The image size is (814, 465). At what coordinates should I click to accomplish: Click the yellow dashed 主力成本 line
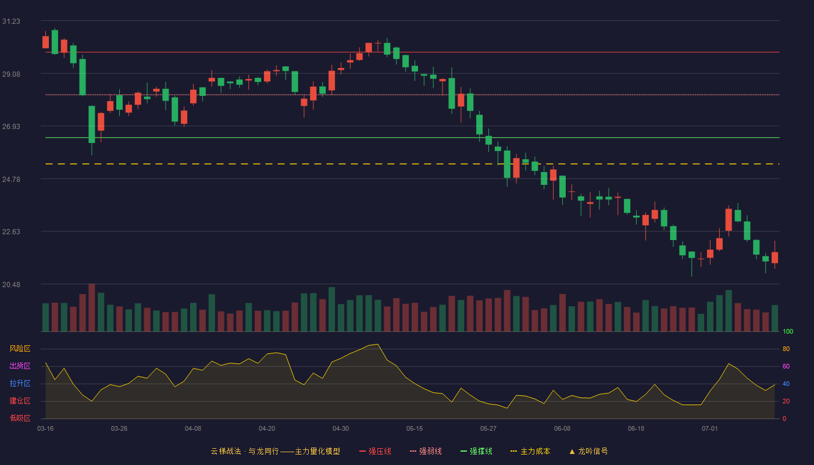coord(412,164)
